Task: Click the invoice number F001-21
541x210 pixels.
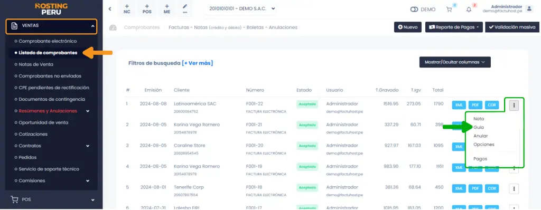Action: click(254, 125)
